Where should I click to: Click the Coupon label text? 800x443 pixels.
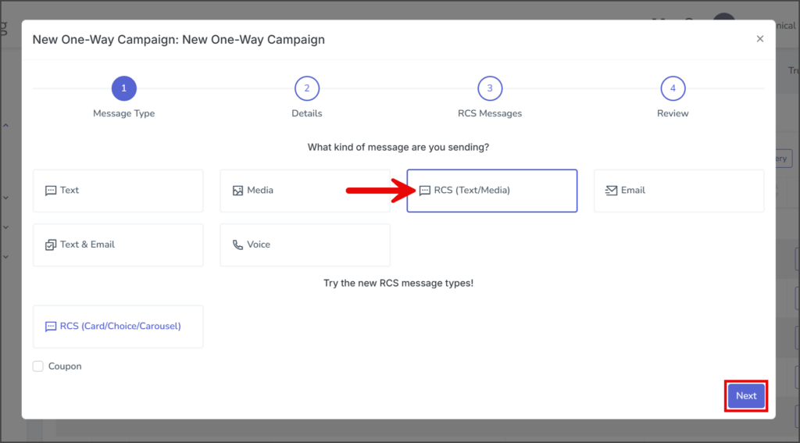(x=65, y=366)
